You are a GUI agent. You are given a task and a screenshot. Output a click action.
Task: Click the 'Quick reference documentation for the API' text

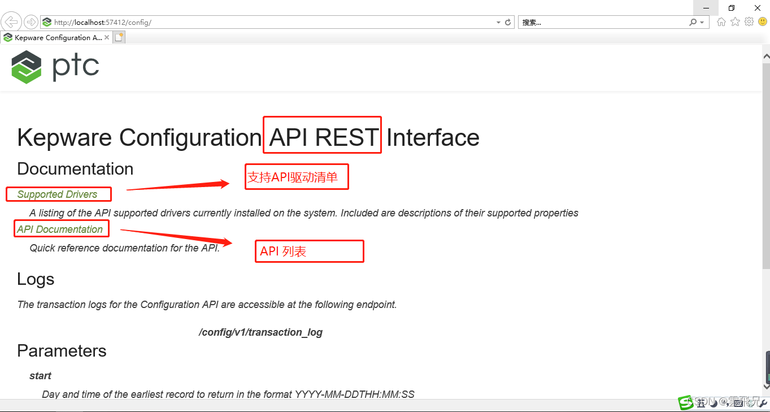(x=124, y=248)
